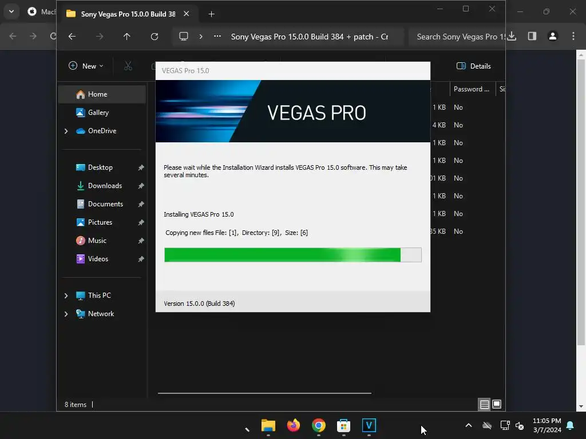
Task: Expand the This PC tree node
Action: tap(66, 296)
